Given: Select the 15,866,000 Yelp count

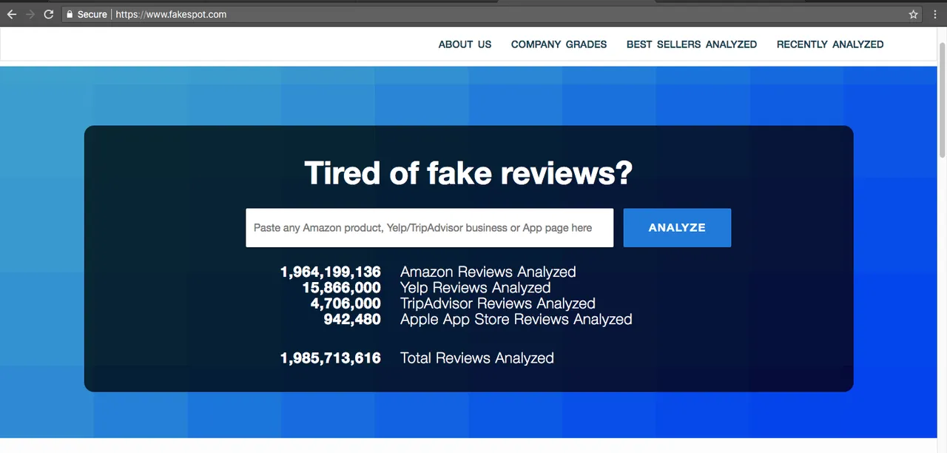Looking at the screenshot, I should tap(341, 288).
